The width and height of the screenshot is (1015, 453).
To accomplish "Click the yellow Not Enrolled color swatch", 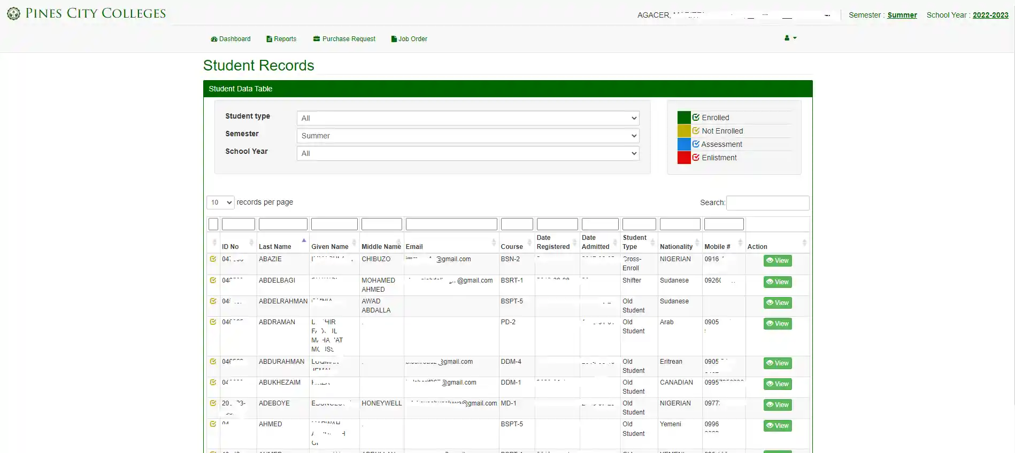I will [x=684, y=131].
